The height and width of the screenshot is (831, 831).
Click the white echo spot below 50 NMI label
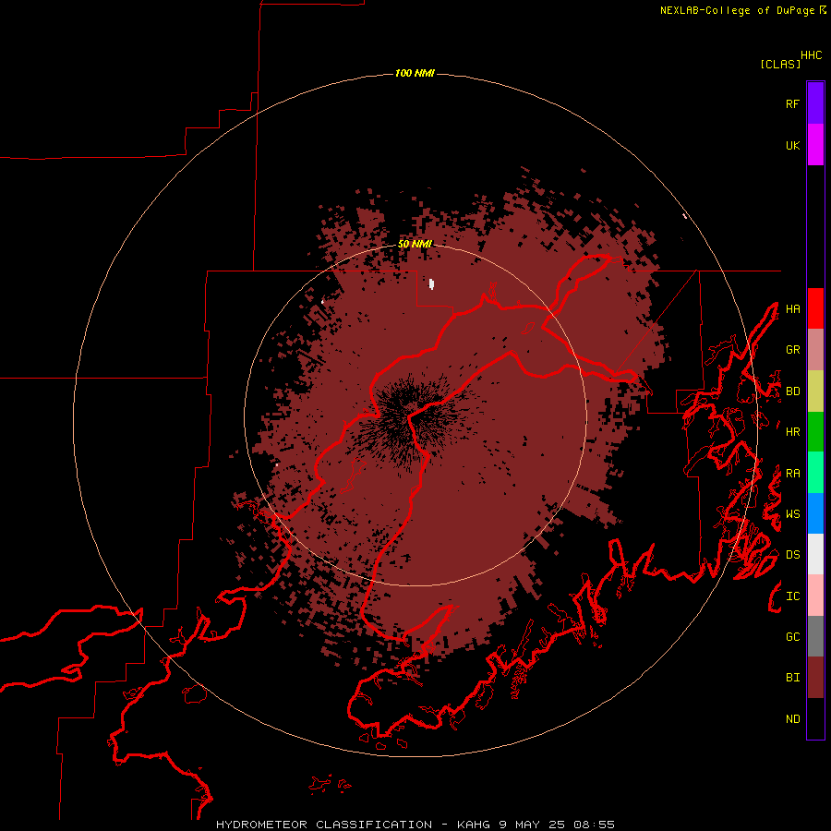(431, 284)
